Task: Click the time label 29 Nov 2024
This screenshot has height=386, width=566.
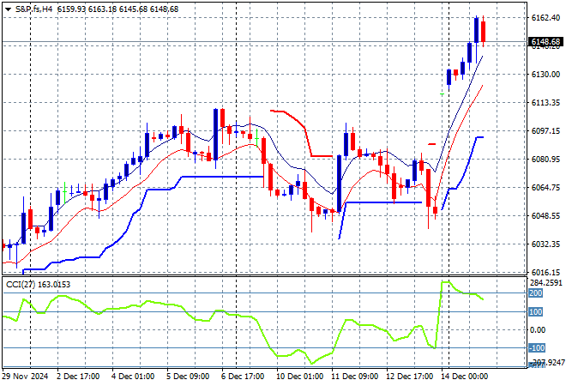Action: (x=25, y=377)
